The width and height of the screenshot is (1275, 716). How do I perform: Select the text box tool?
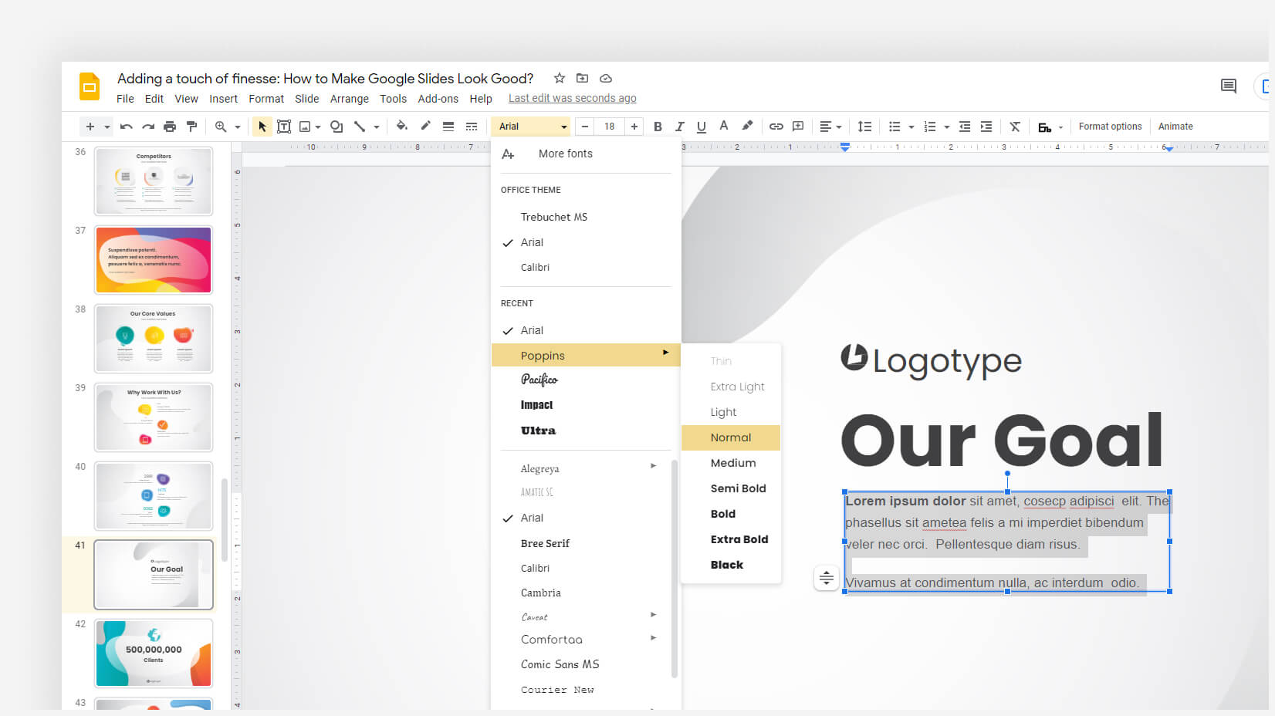(284, 127)
